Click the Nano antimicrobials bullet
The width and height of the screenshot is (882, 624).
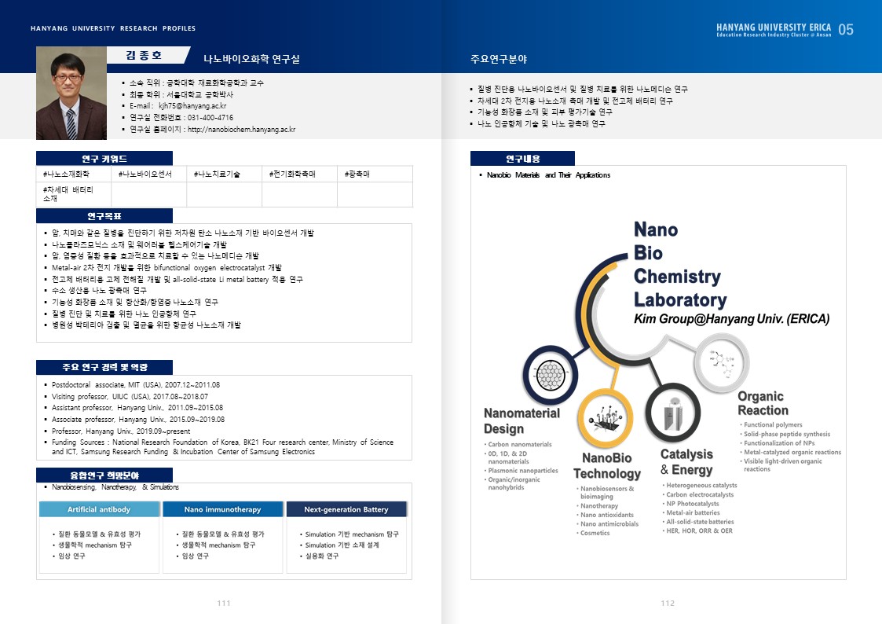609,524
